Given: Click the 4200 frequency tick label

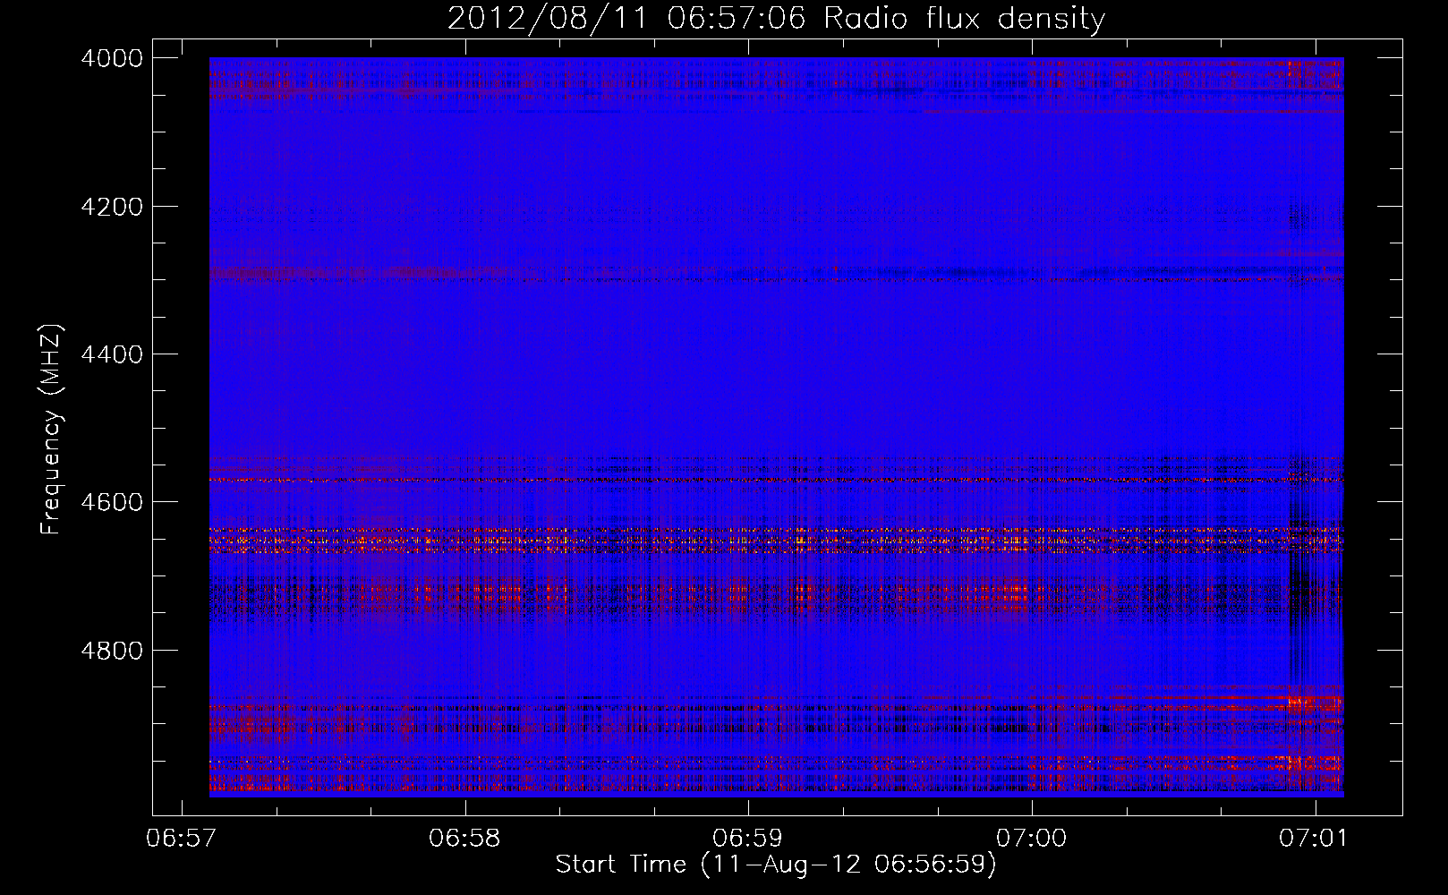Looking at the screenshot, I should 112,207.
